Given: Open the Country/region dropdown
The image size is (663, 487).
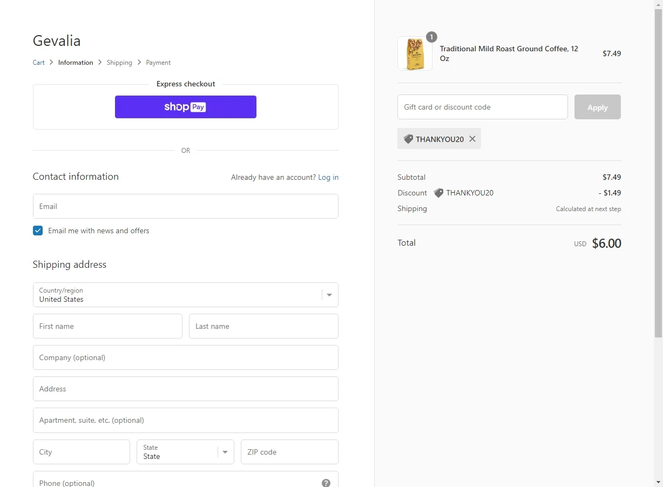Looking at the screenshot, I should point(186,295).
